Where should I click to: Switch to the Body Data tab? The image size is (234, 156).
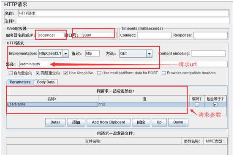pos(46,82)
